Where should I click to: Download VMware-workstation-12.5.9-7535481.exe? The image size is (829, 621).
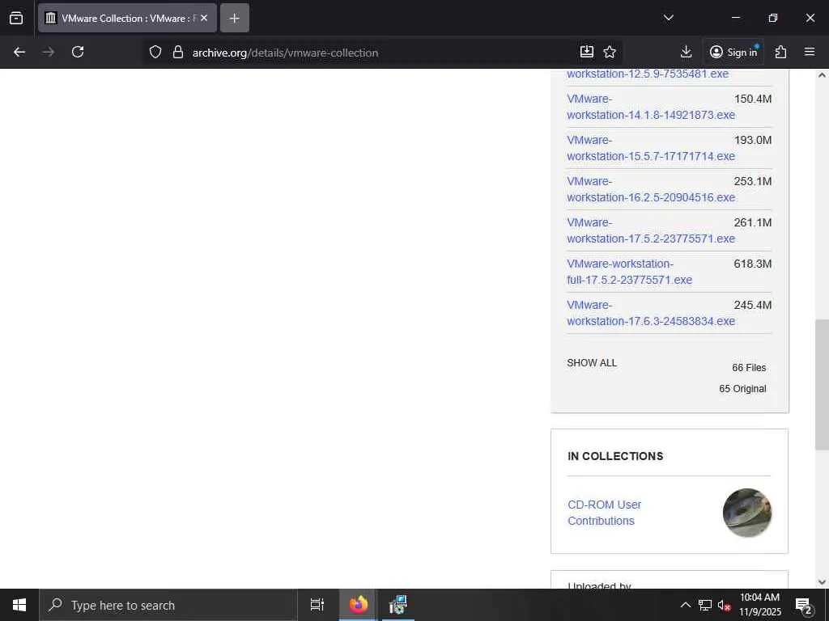tap(648, 74)
